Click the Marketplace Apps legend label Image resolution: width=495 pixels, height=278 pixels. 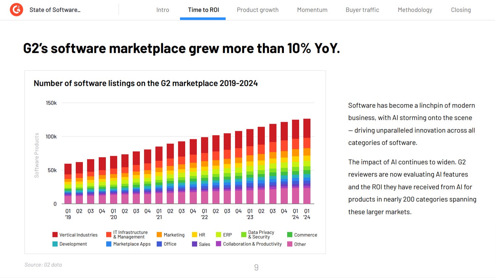click(132, 244)
